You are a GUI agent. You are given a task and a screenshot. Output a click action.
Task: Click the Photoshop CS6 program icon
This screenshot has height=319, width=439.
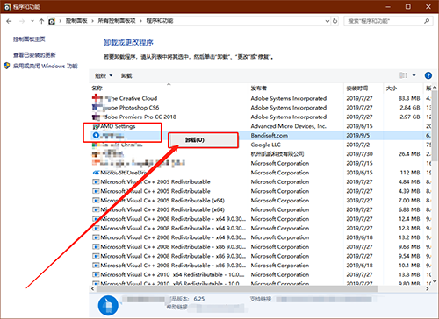click(x=96, y=108)
